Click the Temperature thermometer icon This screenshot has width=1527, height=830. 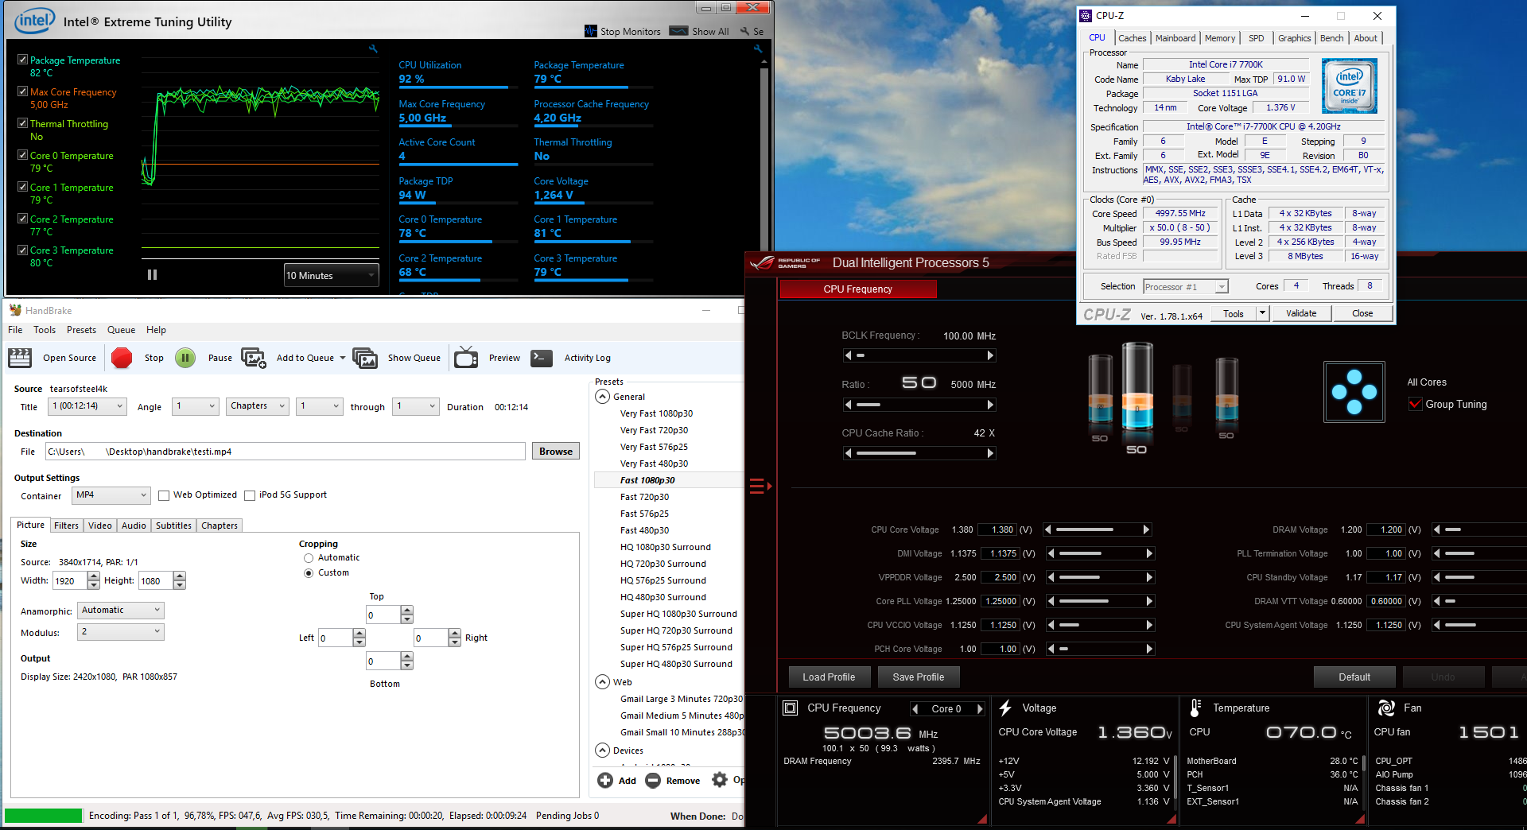pyautogui.click(x=1195, y=708)
